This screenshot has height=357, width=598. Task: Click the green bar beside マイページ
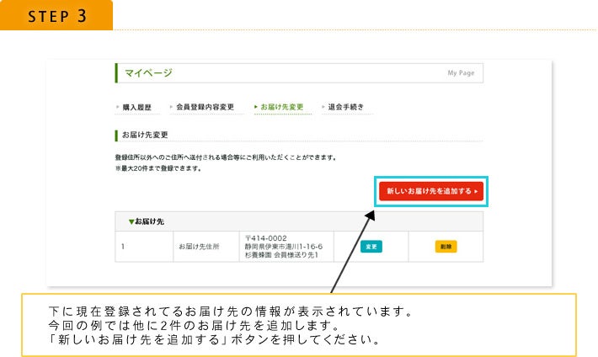[x=116, y=73]
